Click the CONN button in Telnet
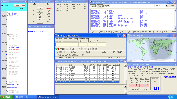Image resolution: width=177 pixels, height=99 pixels. [101, 32]
